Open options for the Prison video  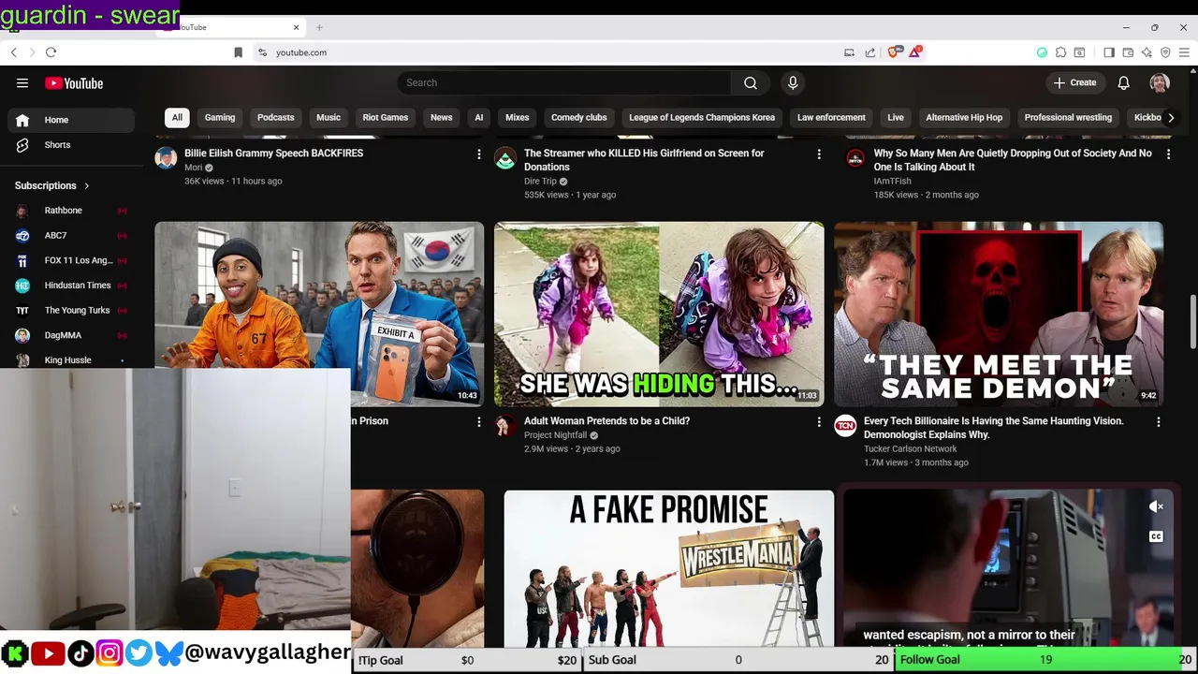coord(479,422)
